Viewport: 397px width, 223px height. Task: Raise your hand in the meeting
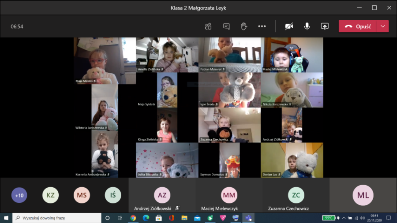coord(244,26)
